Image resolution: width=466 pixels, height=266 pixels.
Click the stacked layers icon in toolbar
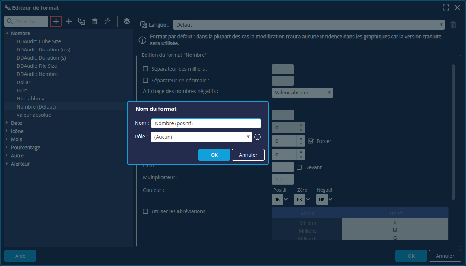click(x=127, y=21)
